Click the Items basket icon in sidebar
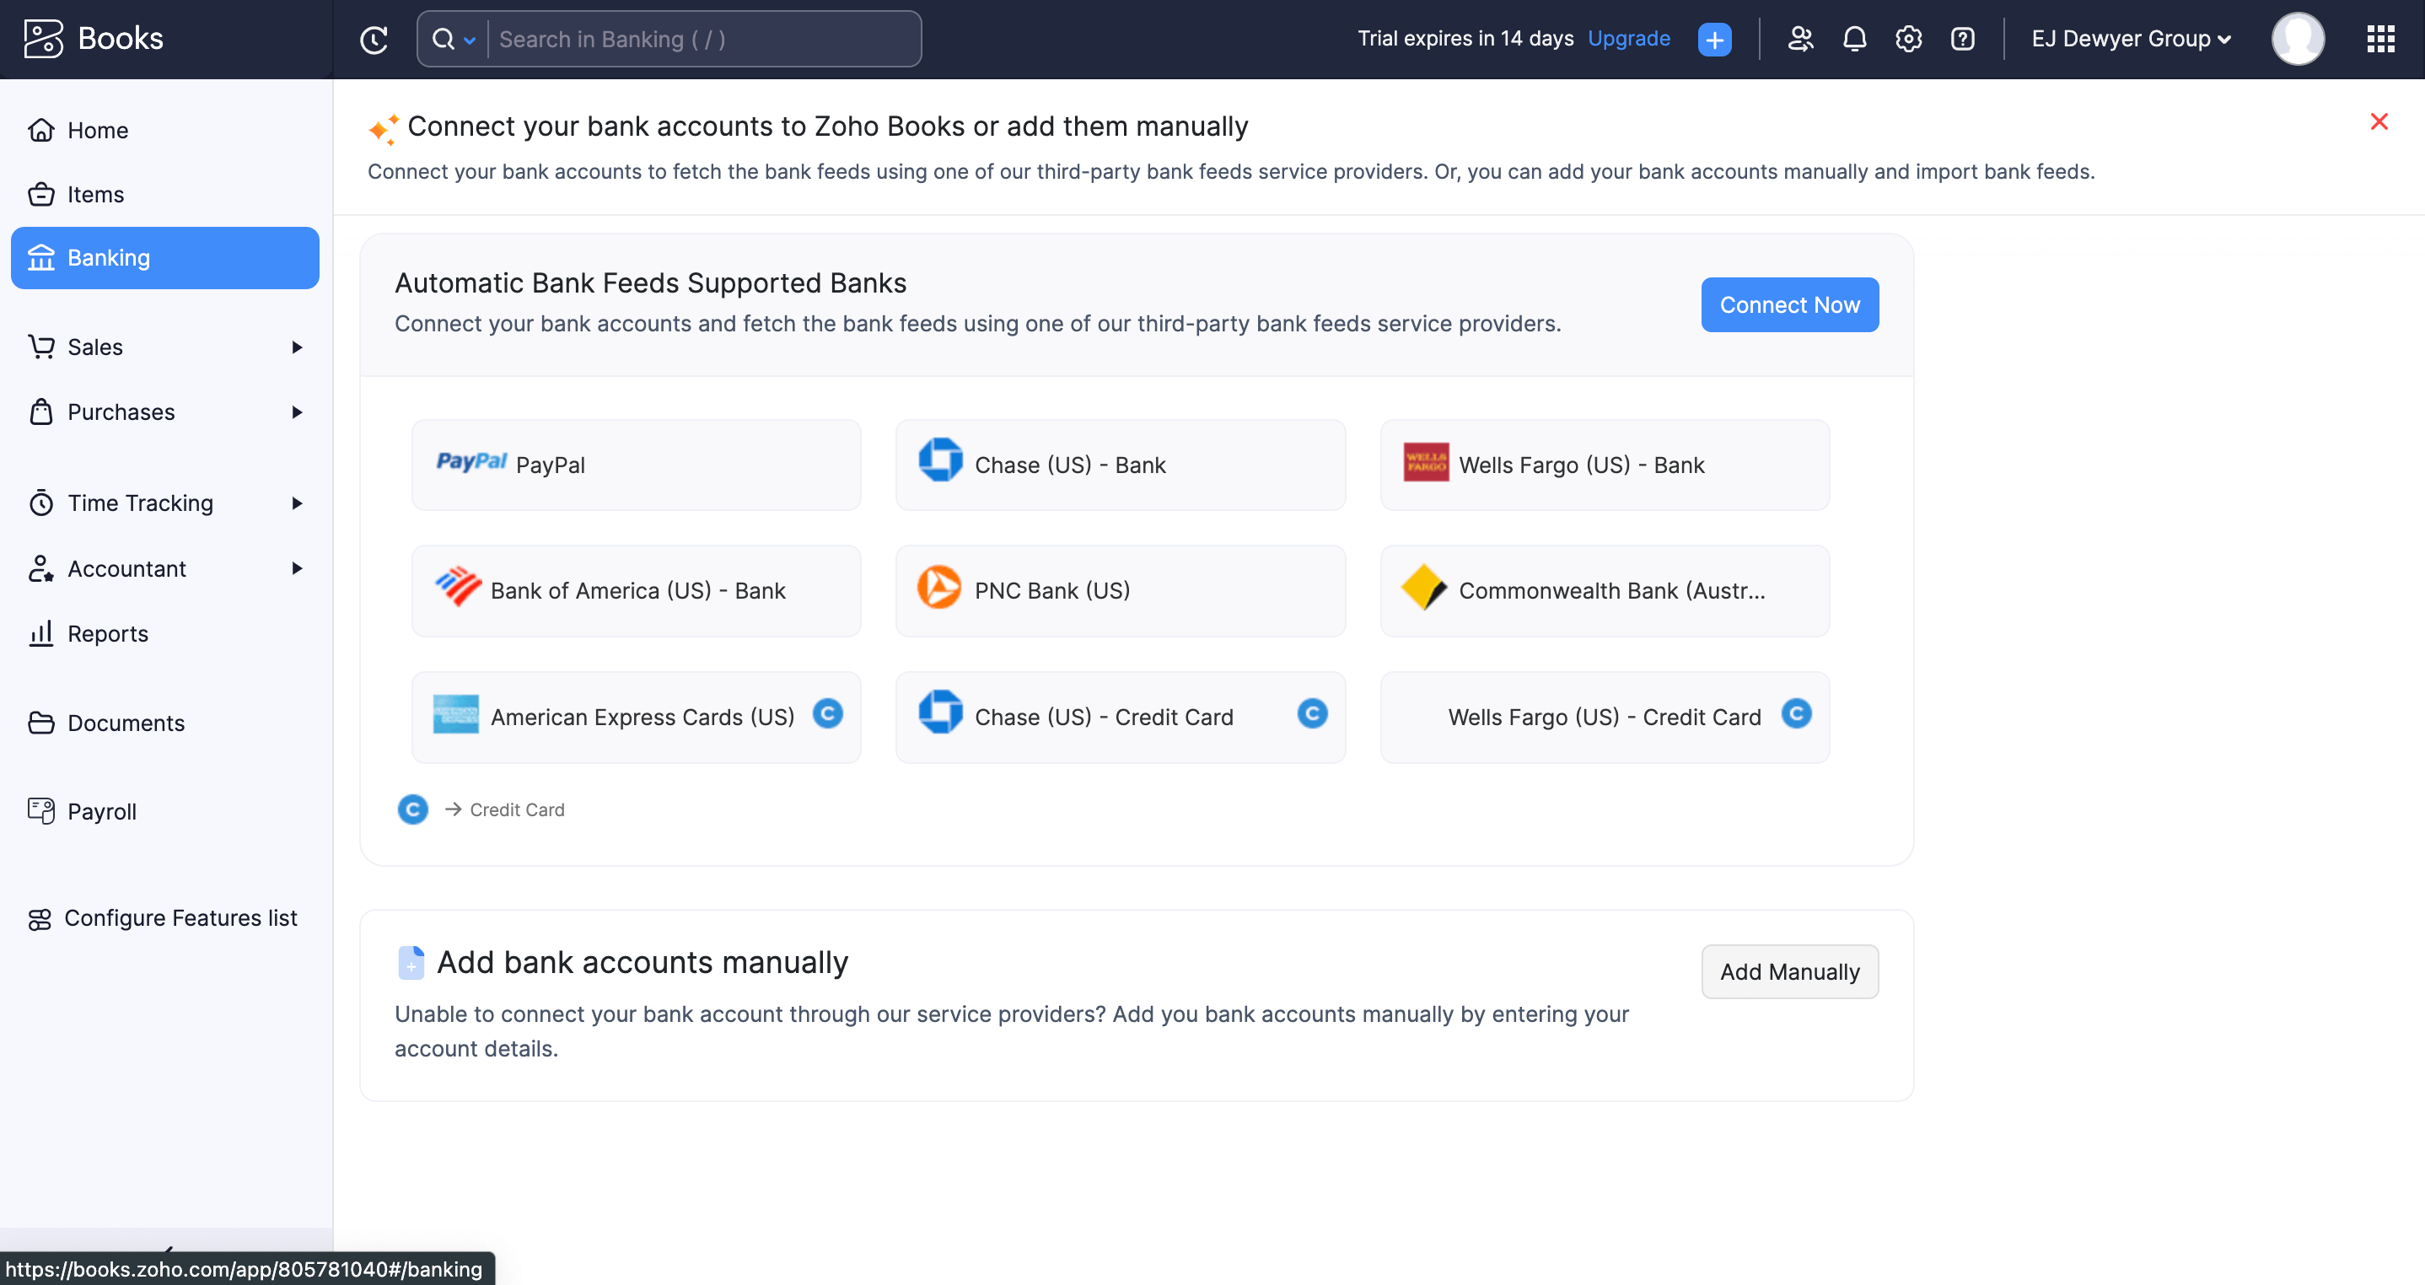Viewport: 2425px width, 1285px height. click(40, 194)
